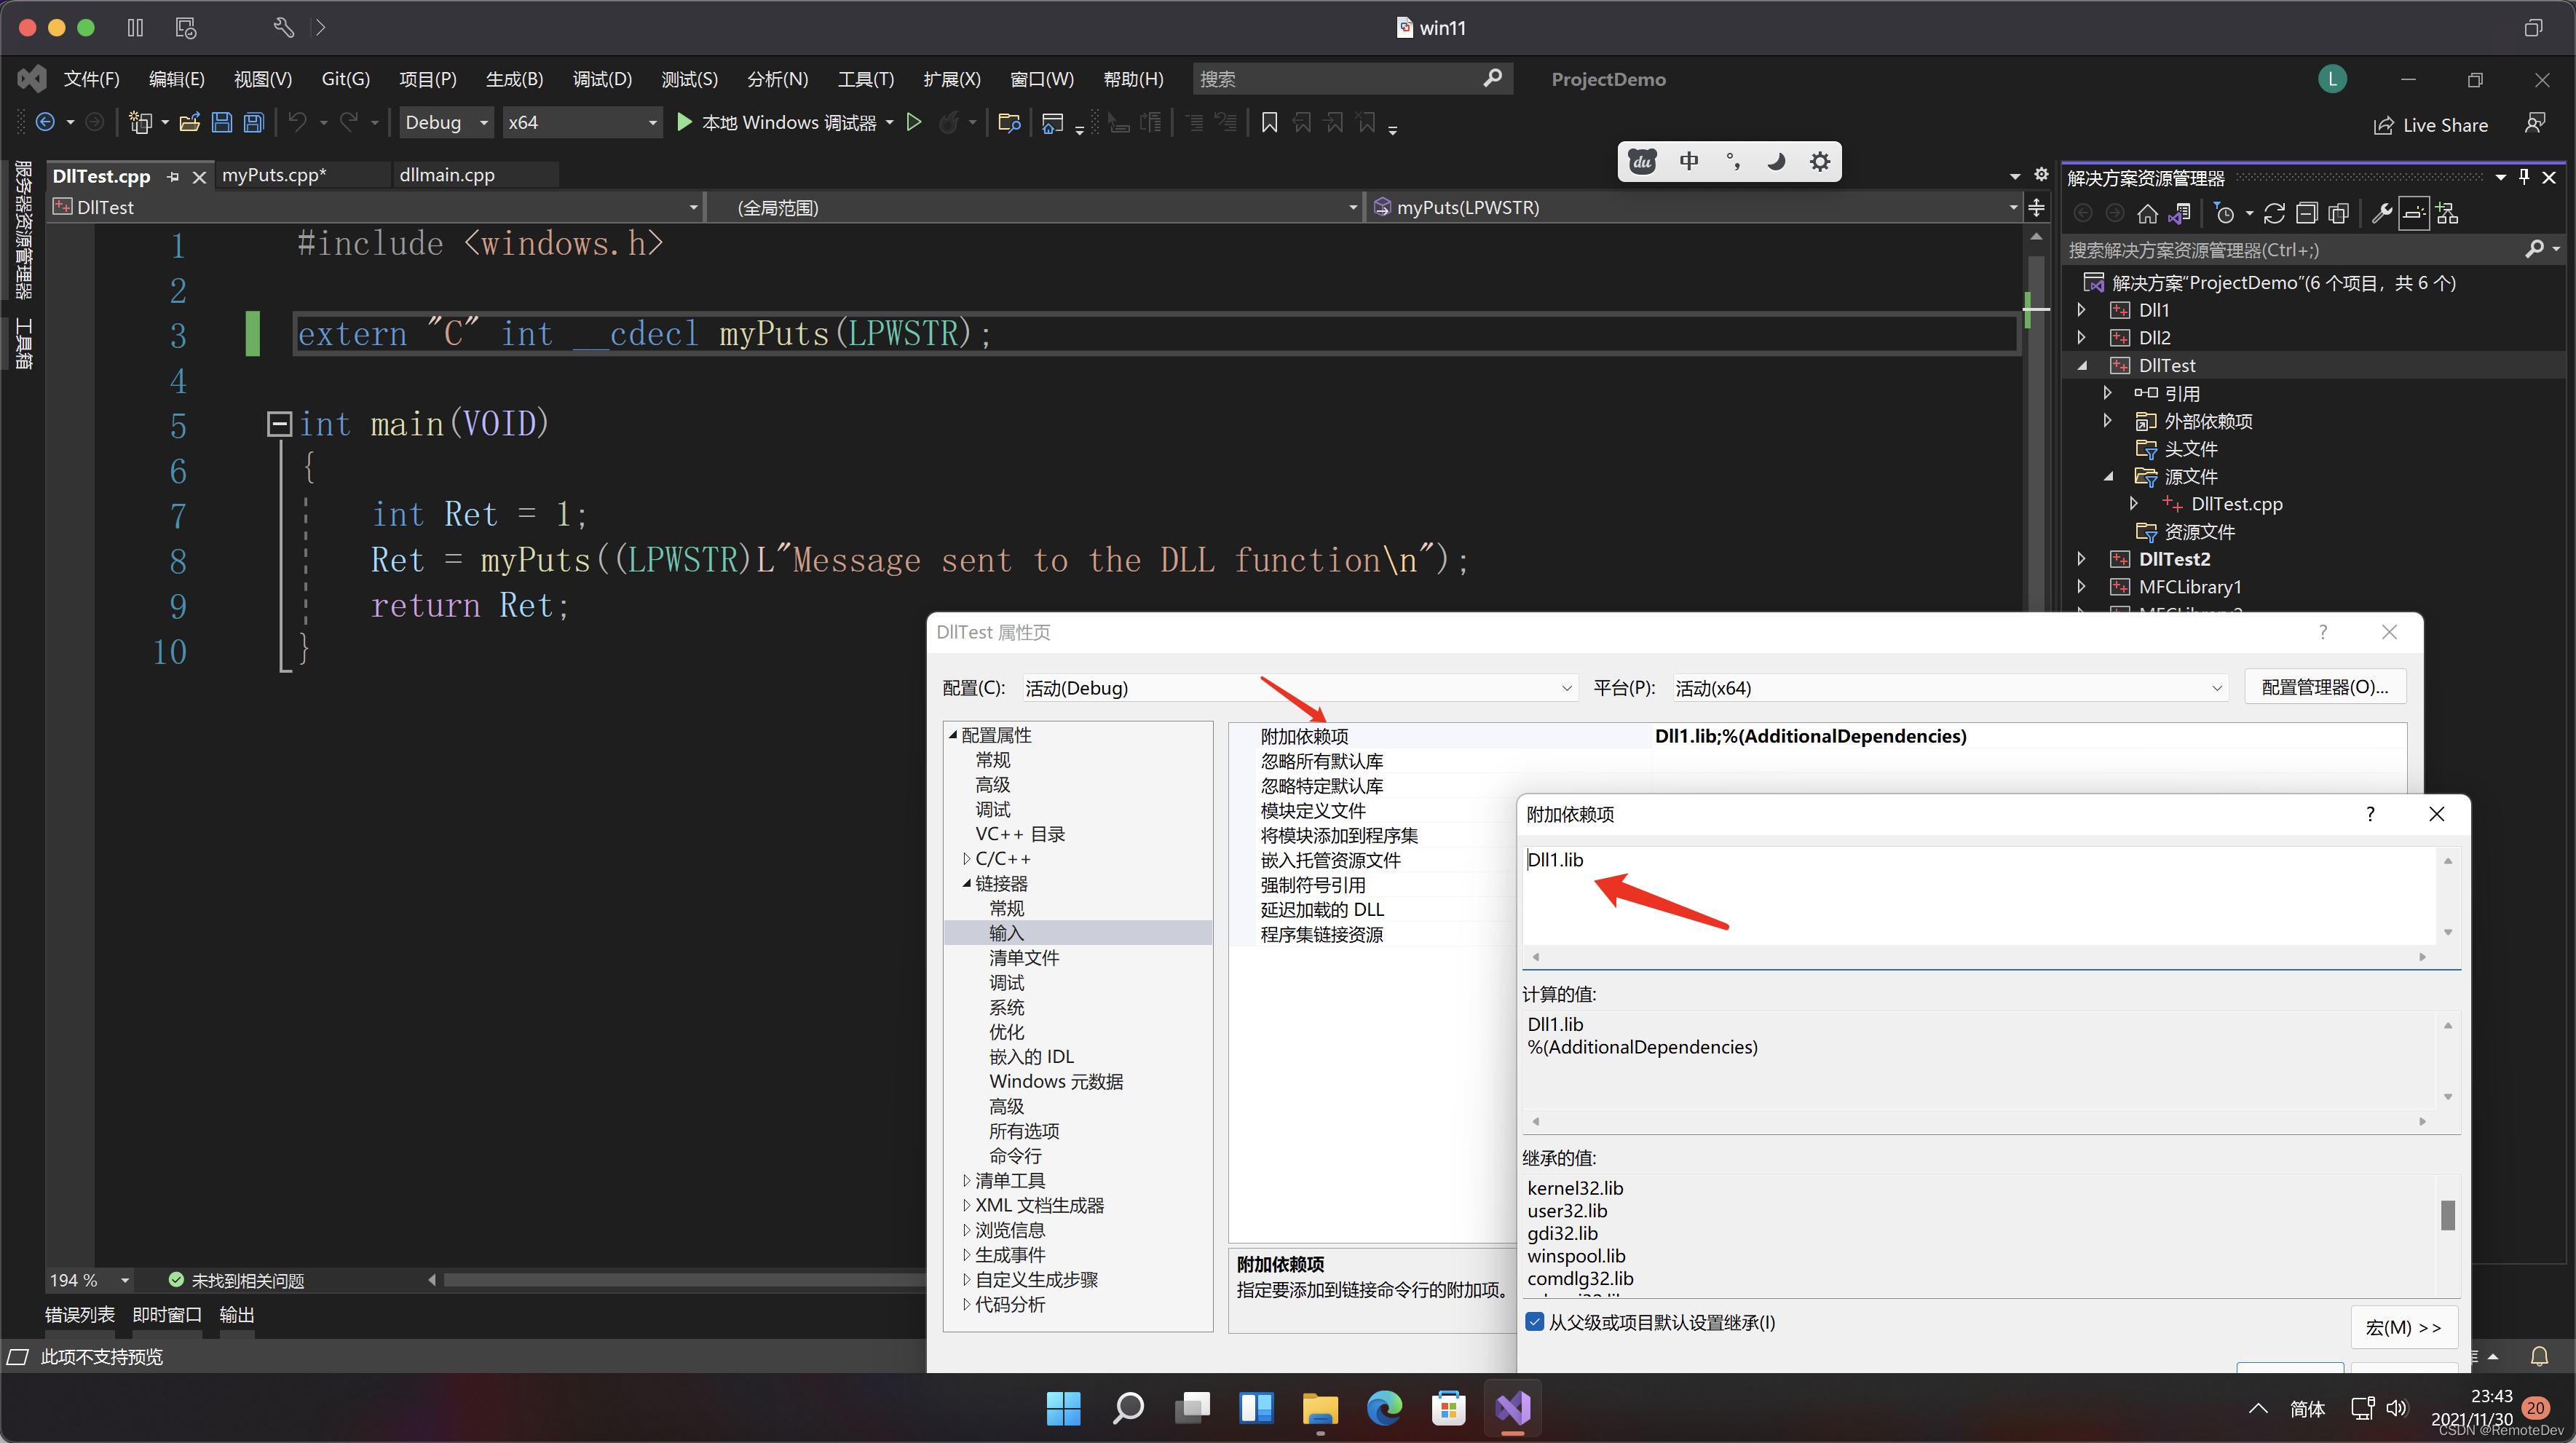This screenshot has width=2576, height=1443.
Task: Click the split editor window icon
Action: [x=2036, y=208]
